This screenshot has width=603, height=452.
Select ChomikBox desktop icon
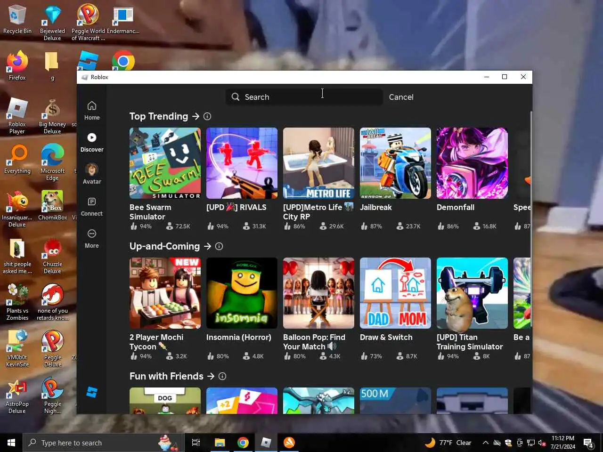coord(52,205)
